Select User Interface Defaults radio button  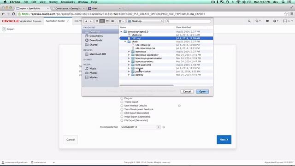pos(122,106)
